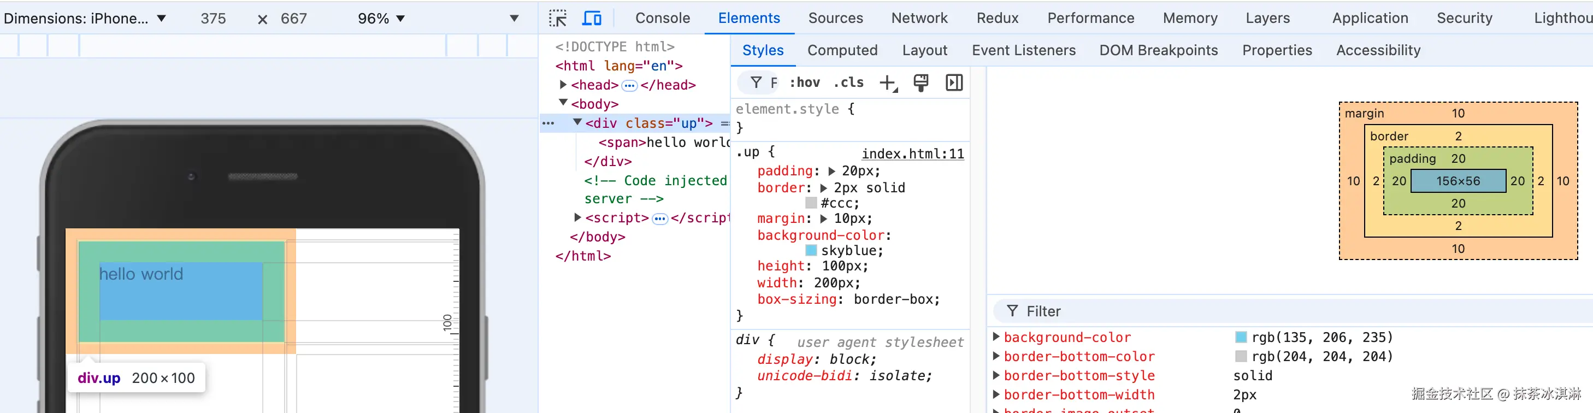Switch to the Memory tab
This screenshot has height=413, width=1593.
[x=1190, y=18]
